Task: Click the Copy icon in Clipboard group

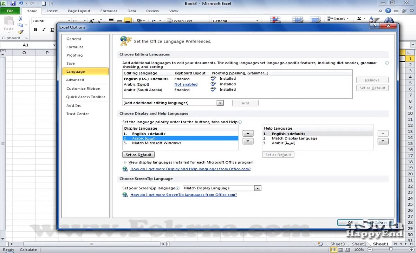Action: click(x=20, y=25)
